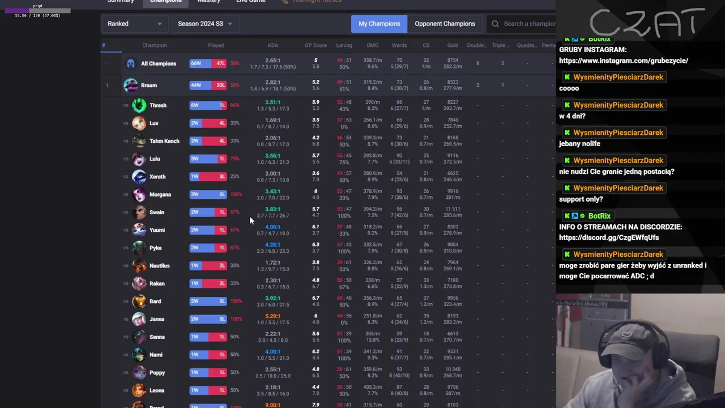725x408 pixels.
Task: Select the Swain champion icon
Action: (x=139, y=212)
